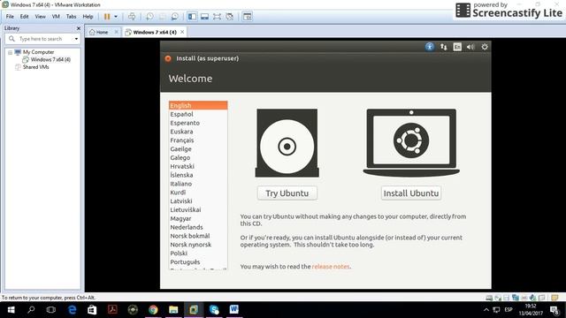566x318 pixels.
Task: Open the power options dropdown arrow beside Pause
Action: click(x=116, y=17)
